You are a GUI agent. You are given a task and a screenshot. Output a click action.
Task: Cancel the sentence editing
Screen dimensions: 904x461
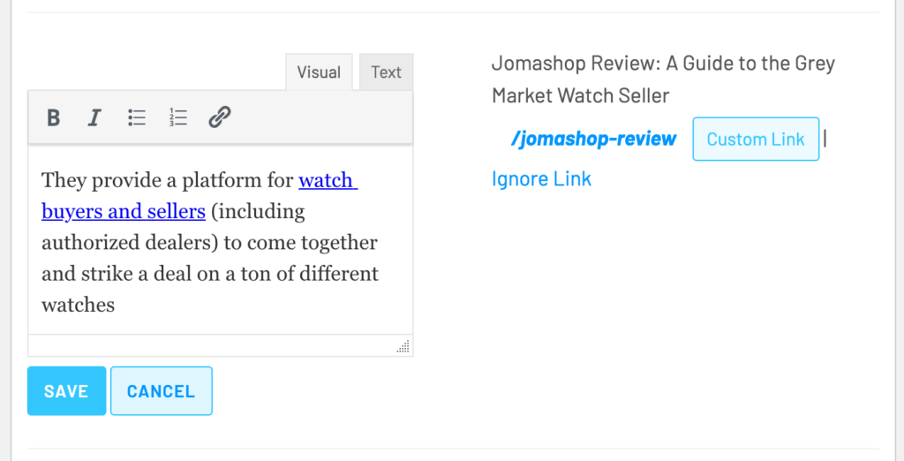[162, 390]
